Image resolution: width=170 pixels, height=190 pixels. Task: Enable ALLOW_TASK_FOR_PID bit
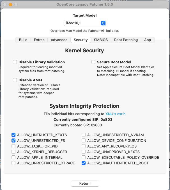tap(14, 146)
